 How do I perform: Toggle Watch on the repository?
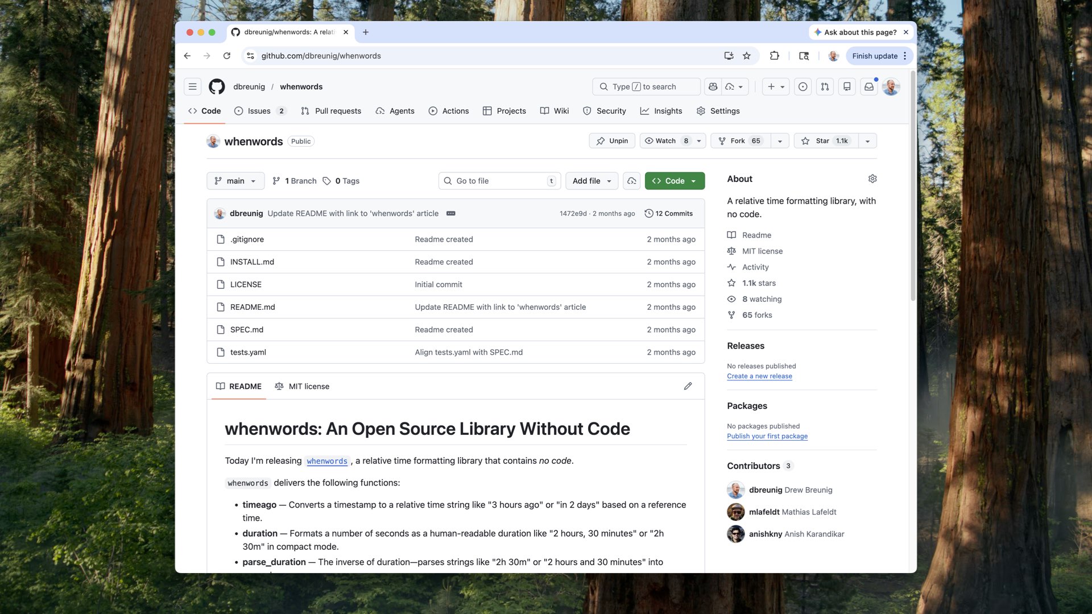[x=660, y=141]
